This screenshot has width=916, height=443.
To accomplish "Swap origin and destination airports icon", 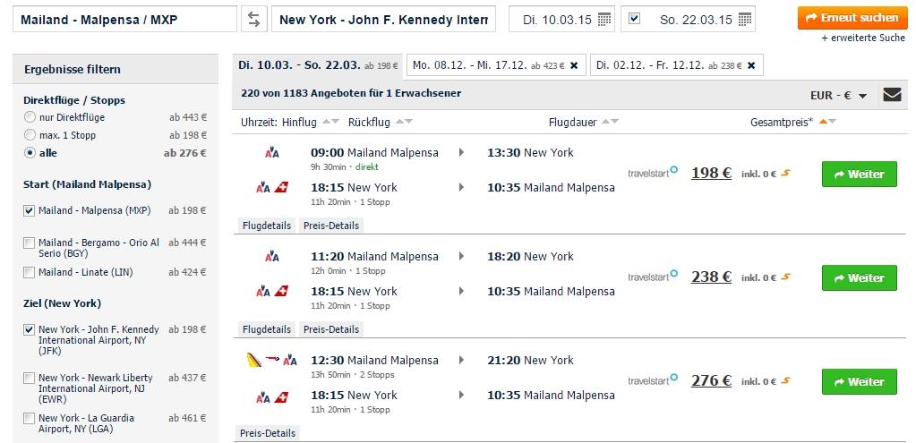I will [x=254, y=20].
